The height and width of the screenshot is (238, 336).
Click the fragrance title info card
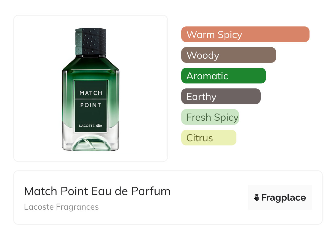click(x=168, y=198)
